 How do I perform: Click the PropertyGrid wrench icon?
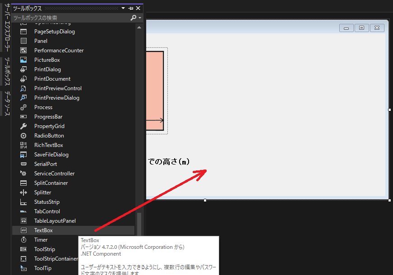[23, 126]
